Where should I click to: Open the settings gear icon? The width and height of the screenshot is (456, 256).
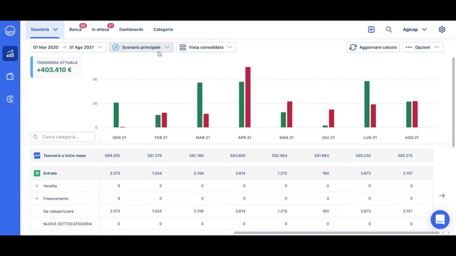tap(442, 30)
